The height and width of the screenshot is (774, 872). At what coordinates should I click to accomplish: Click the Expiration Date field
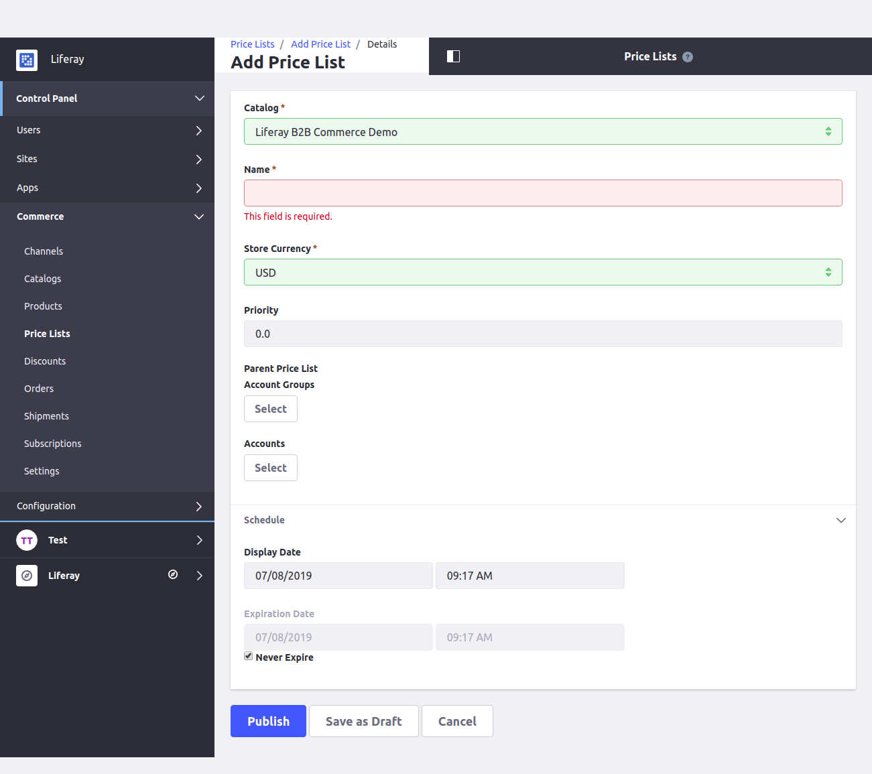point(338,637)
